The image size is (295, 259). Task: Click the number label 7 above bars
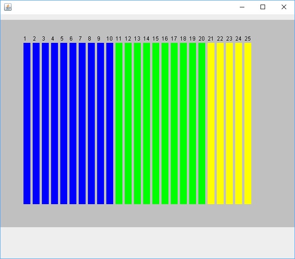80,39
